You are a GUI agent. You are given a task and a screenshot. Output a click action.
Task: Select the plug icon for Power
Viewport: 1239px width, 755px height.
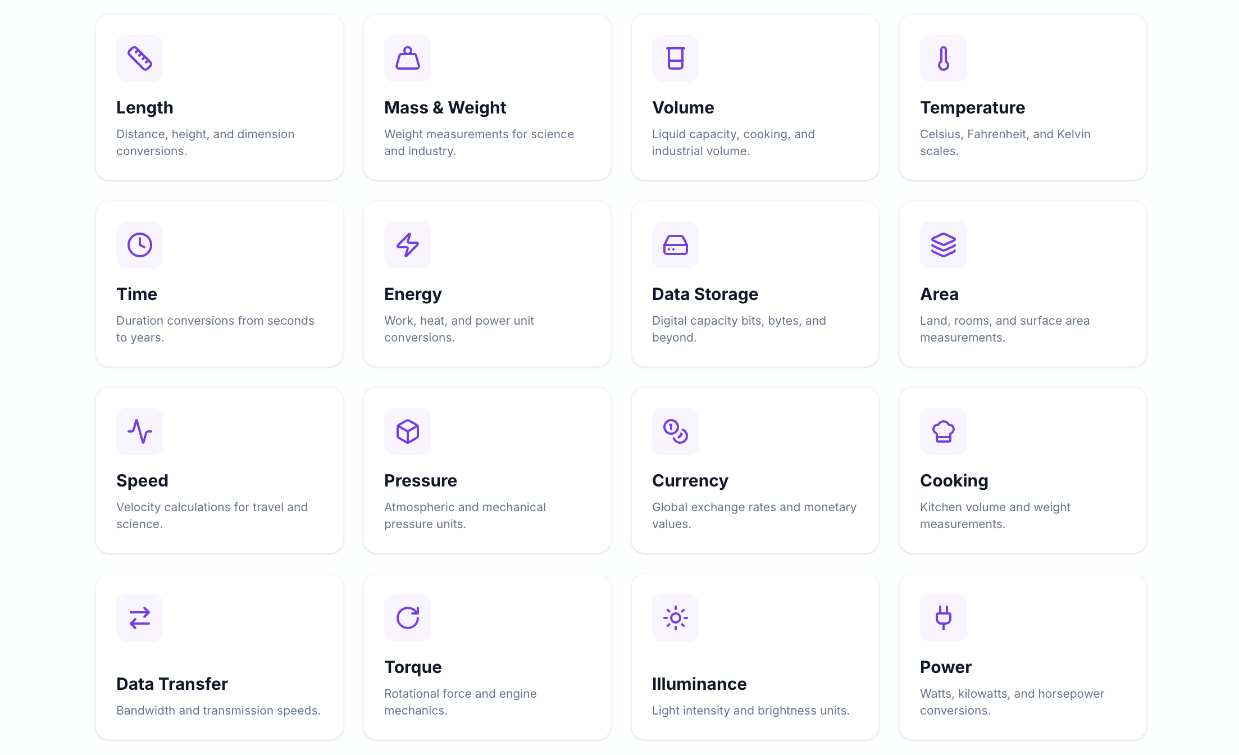pos(943,618)
